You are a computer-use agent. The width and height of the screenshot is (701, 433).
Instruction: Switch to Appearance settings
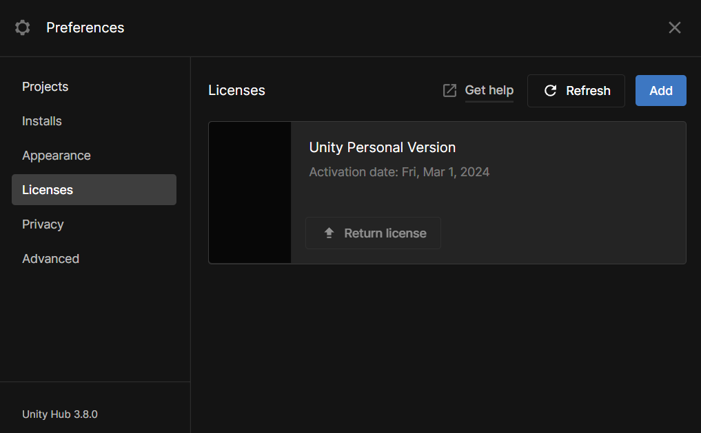point(94,156)
